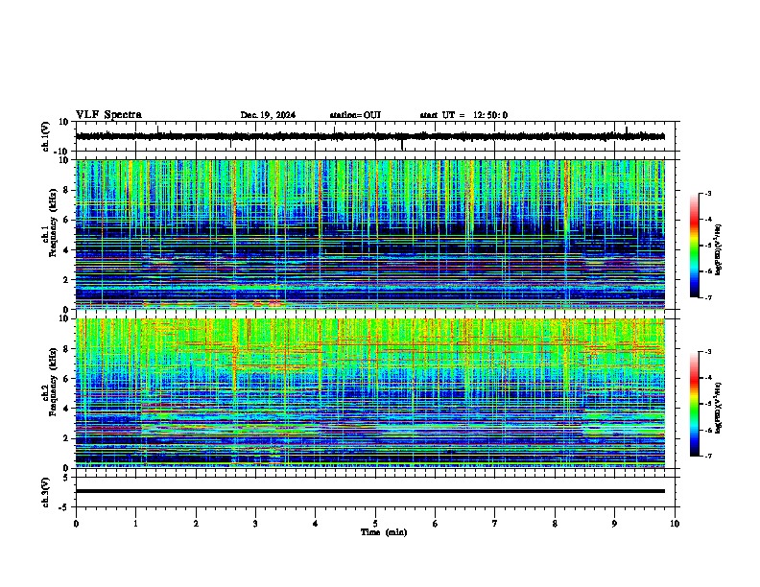Click the "8" frequency tick of ch.1 spectrogram

[x=66, y=190]
